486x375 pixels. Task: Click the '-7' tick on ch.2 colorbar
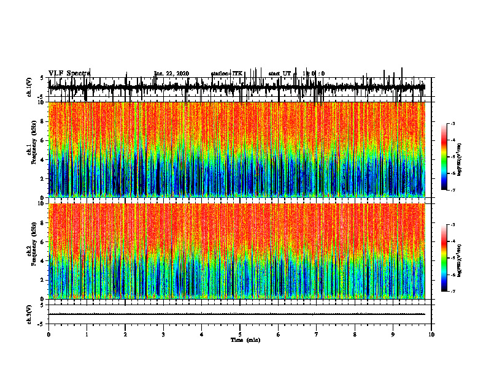click(453, 291)
